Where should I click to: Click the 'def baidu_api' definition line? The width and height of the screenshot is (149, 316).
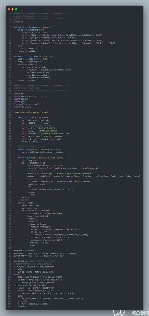(42, 158)
